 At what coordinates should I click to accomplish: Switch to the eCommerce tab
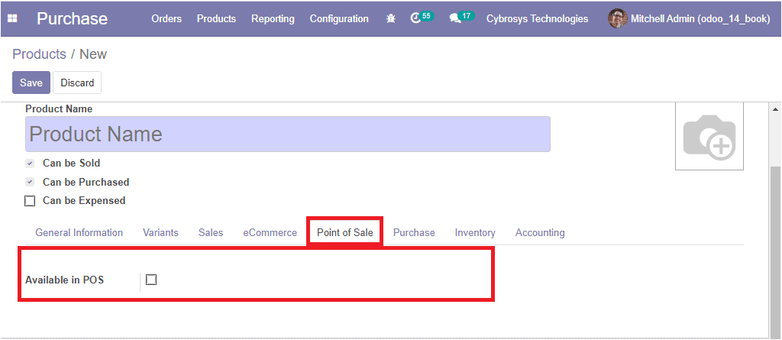pos(270,233)
